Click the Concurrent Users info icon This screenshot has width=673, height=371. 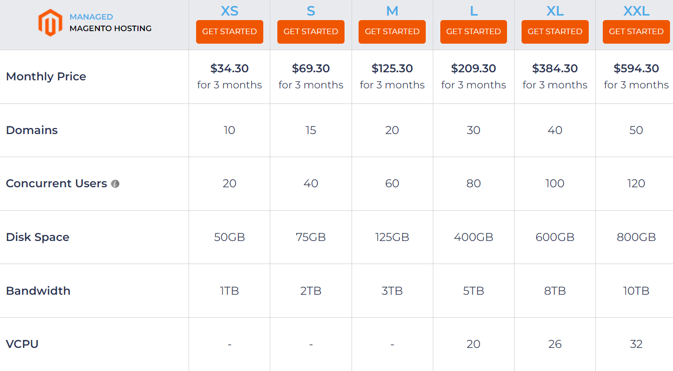115,184
